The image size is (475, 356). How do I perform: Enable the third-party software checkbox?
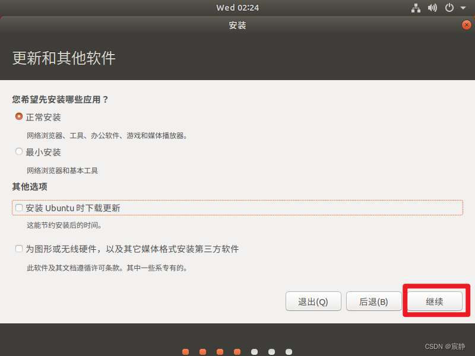[x=18, y=249]
